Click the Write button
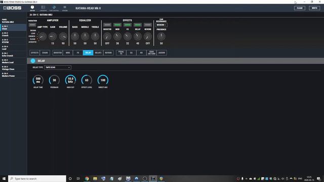 pos(314,8)
